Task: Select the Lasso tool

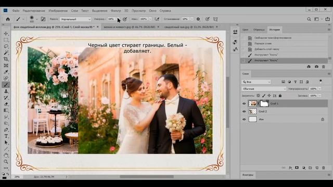Action: (x=6, y=46)
